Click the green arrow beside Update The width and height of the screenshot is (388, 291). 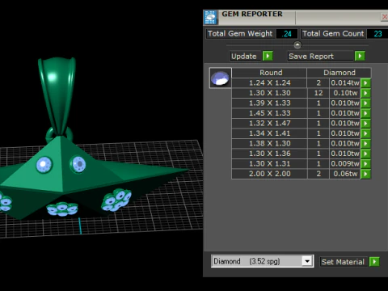click(268, 56)
